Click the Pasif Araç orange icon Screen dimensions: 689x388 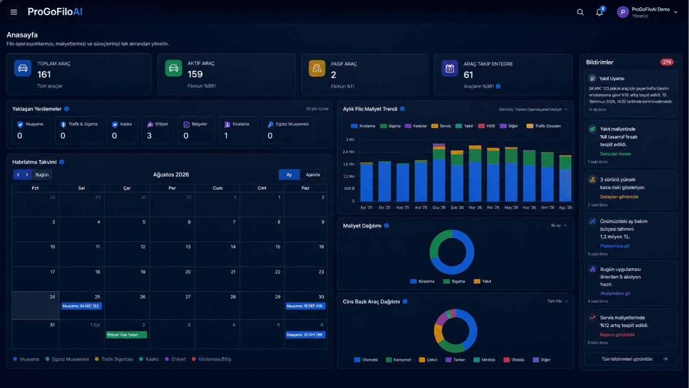pyautogui.click(x=317, y=68)
